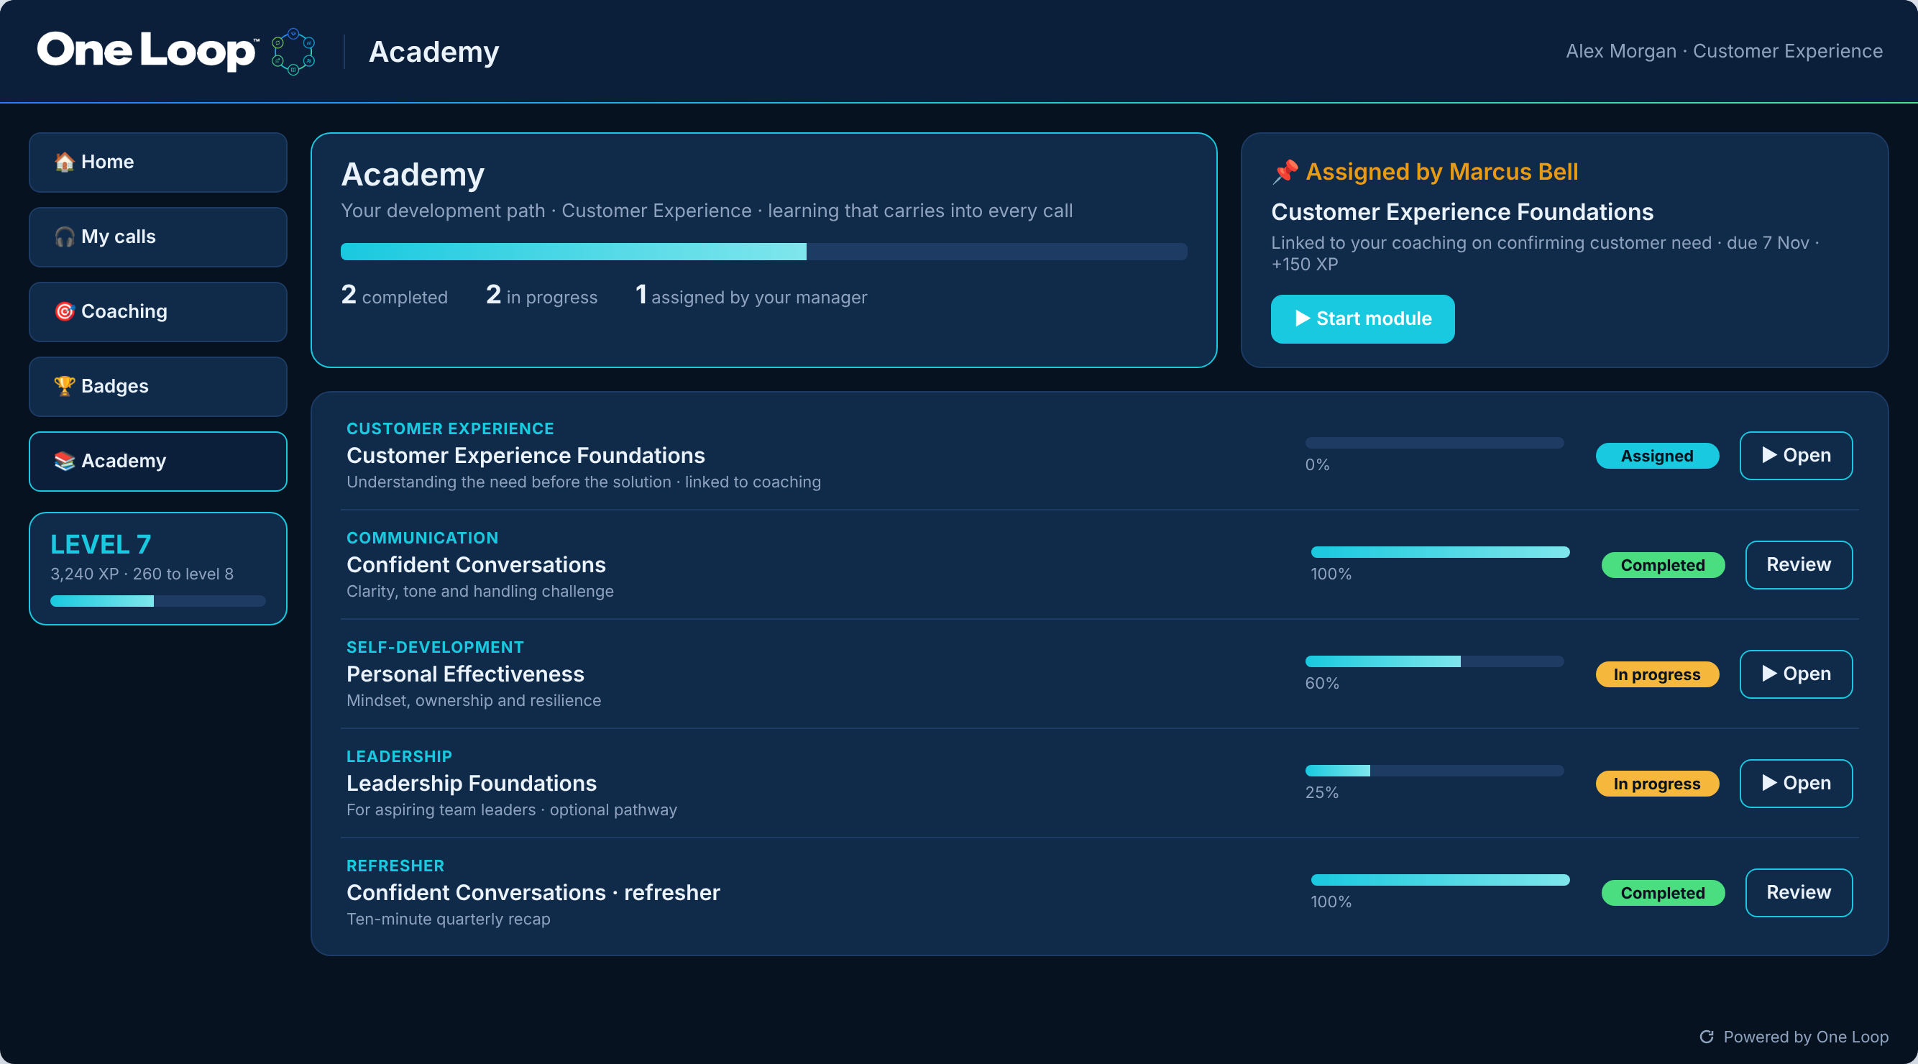Click the 25% Leadership Foundations progress bar
1918x1064 pixels.
tap(1434, 771)
